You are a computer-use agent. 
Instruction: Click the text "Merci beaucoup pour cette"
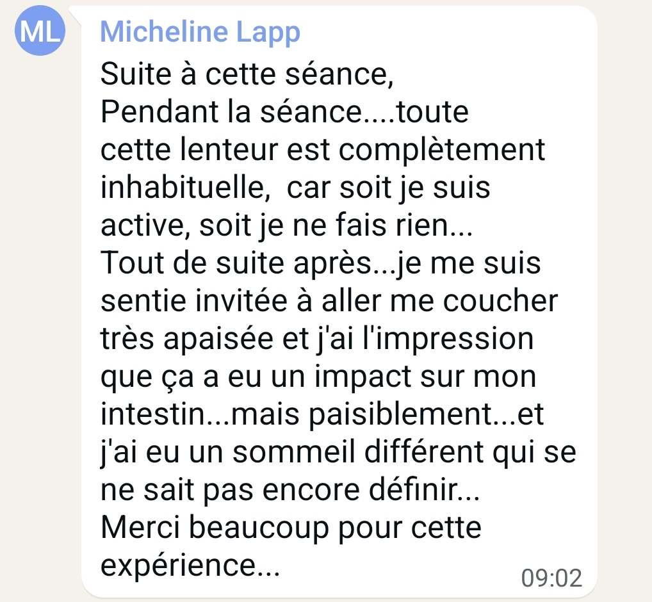pyautogui.click(x=291, y=528)
